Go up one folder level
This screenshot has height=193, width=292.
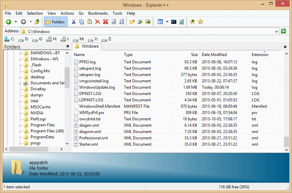tap(37, 22)
